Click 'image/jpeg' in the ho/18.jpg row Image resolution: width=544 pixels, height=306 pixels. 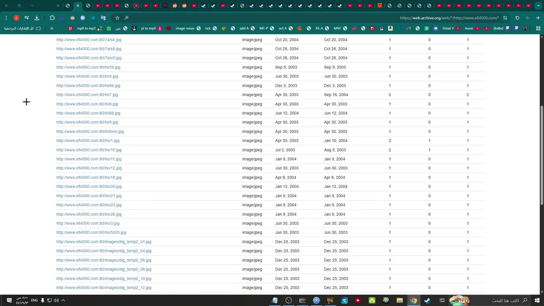click(252, 178)
